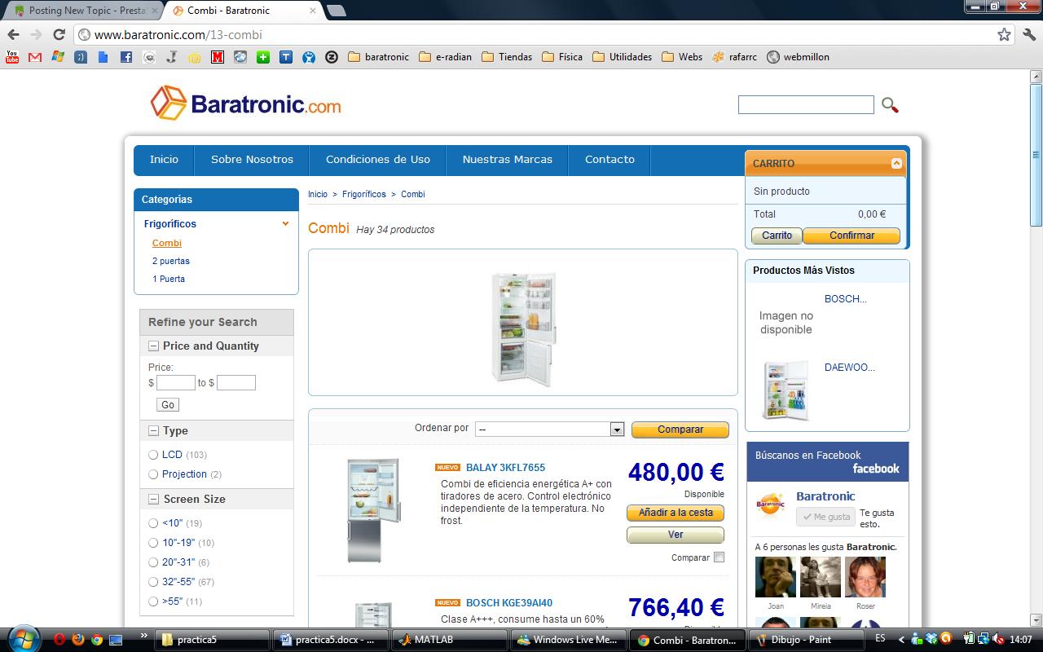This screenshot has height=652, width=1043.
Task: Open the Google Docs bookmark icon
Action: click(x=103, y=57)
